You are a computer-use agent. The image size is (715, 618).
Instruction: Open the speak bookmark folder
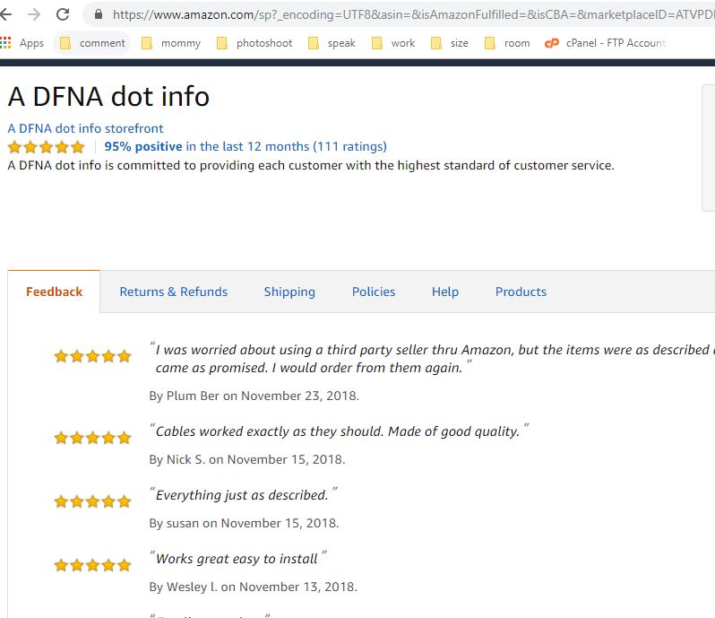pos(332,43)
